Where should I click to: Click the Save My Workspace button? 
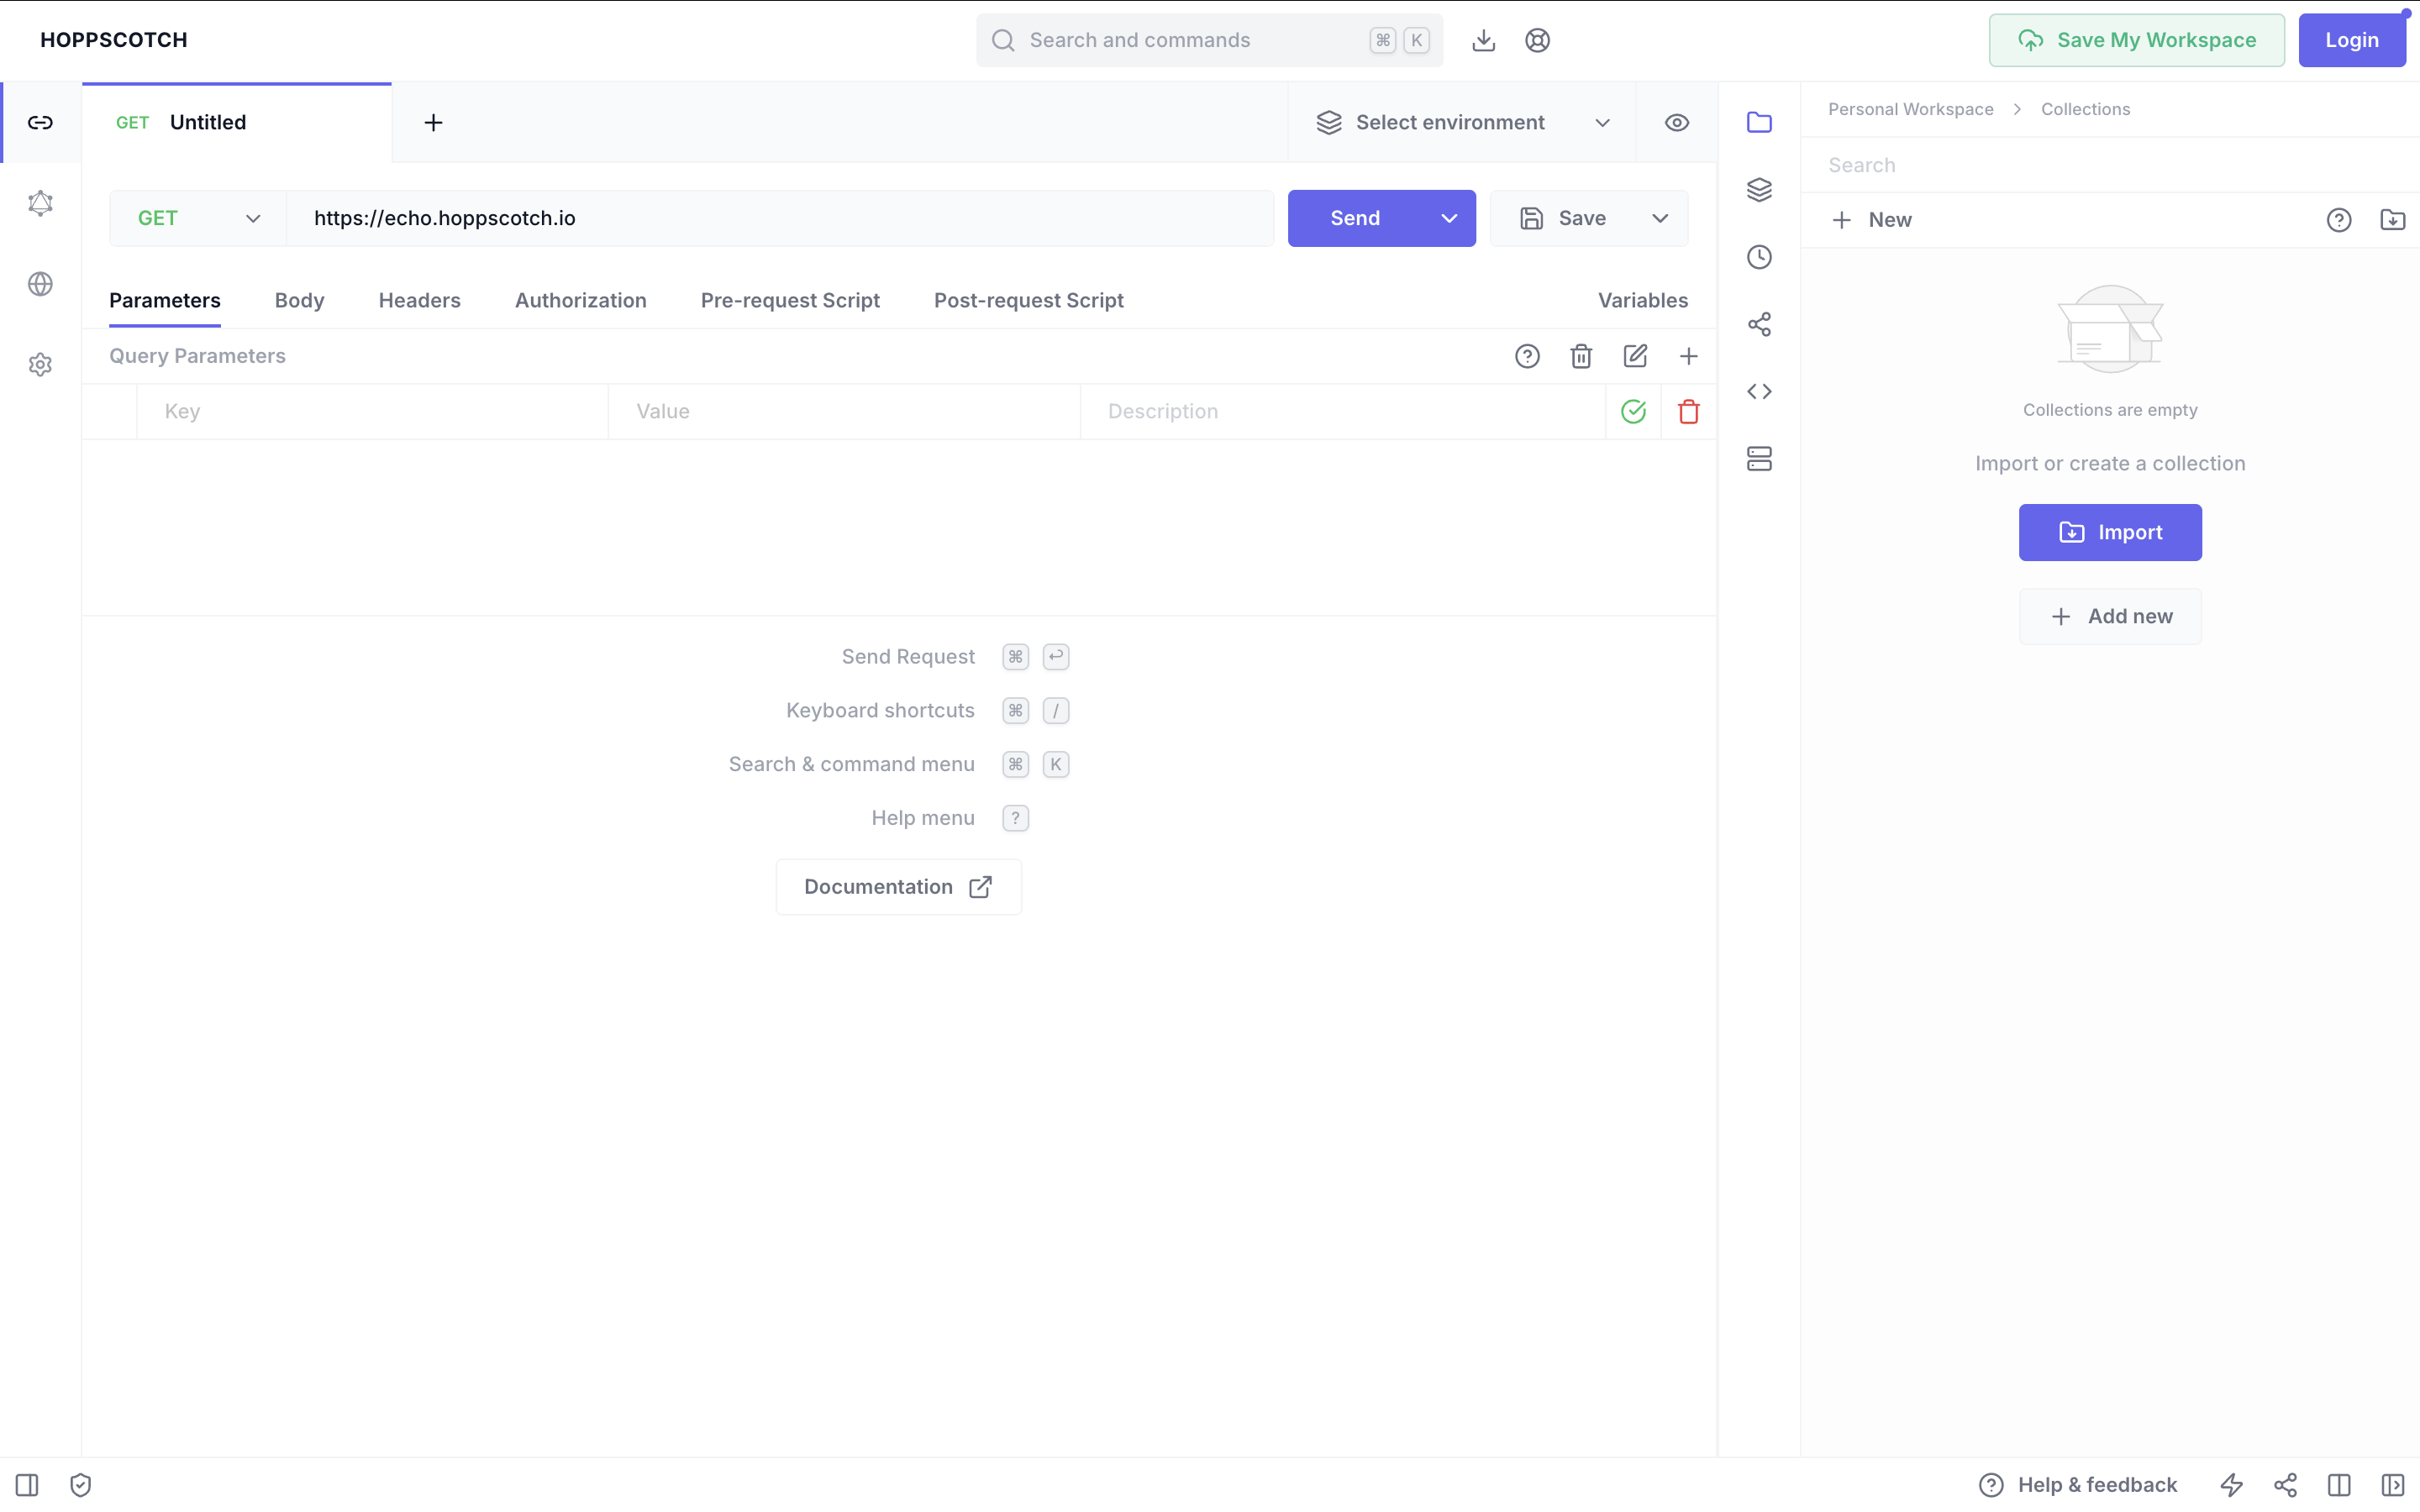point(2136,40)
